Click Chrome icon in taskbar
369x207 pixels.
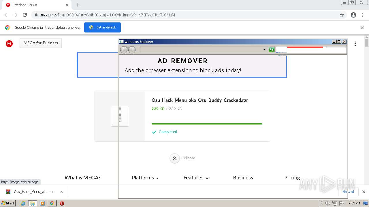[52, 203]
